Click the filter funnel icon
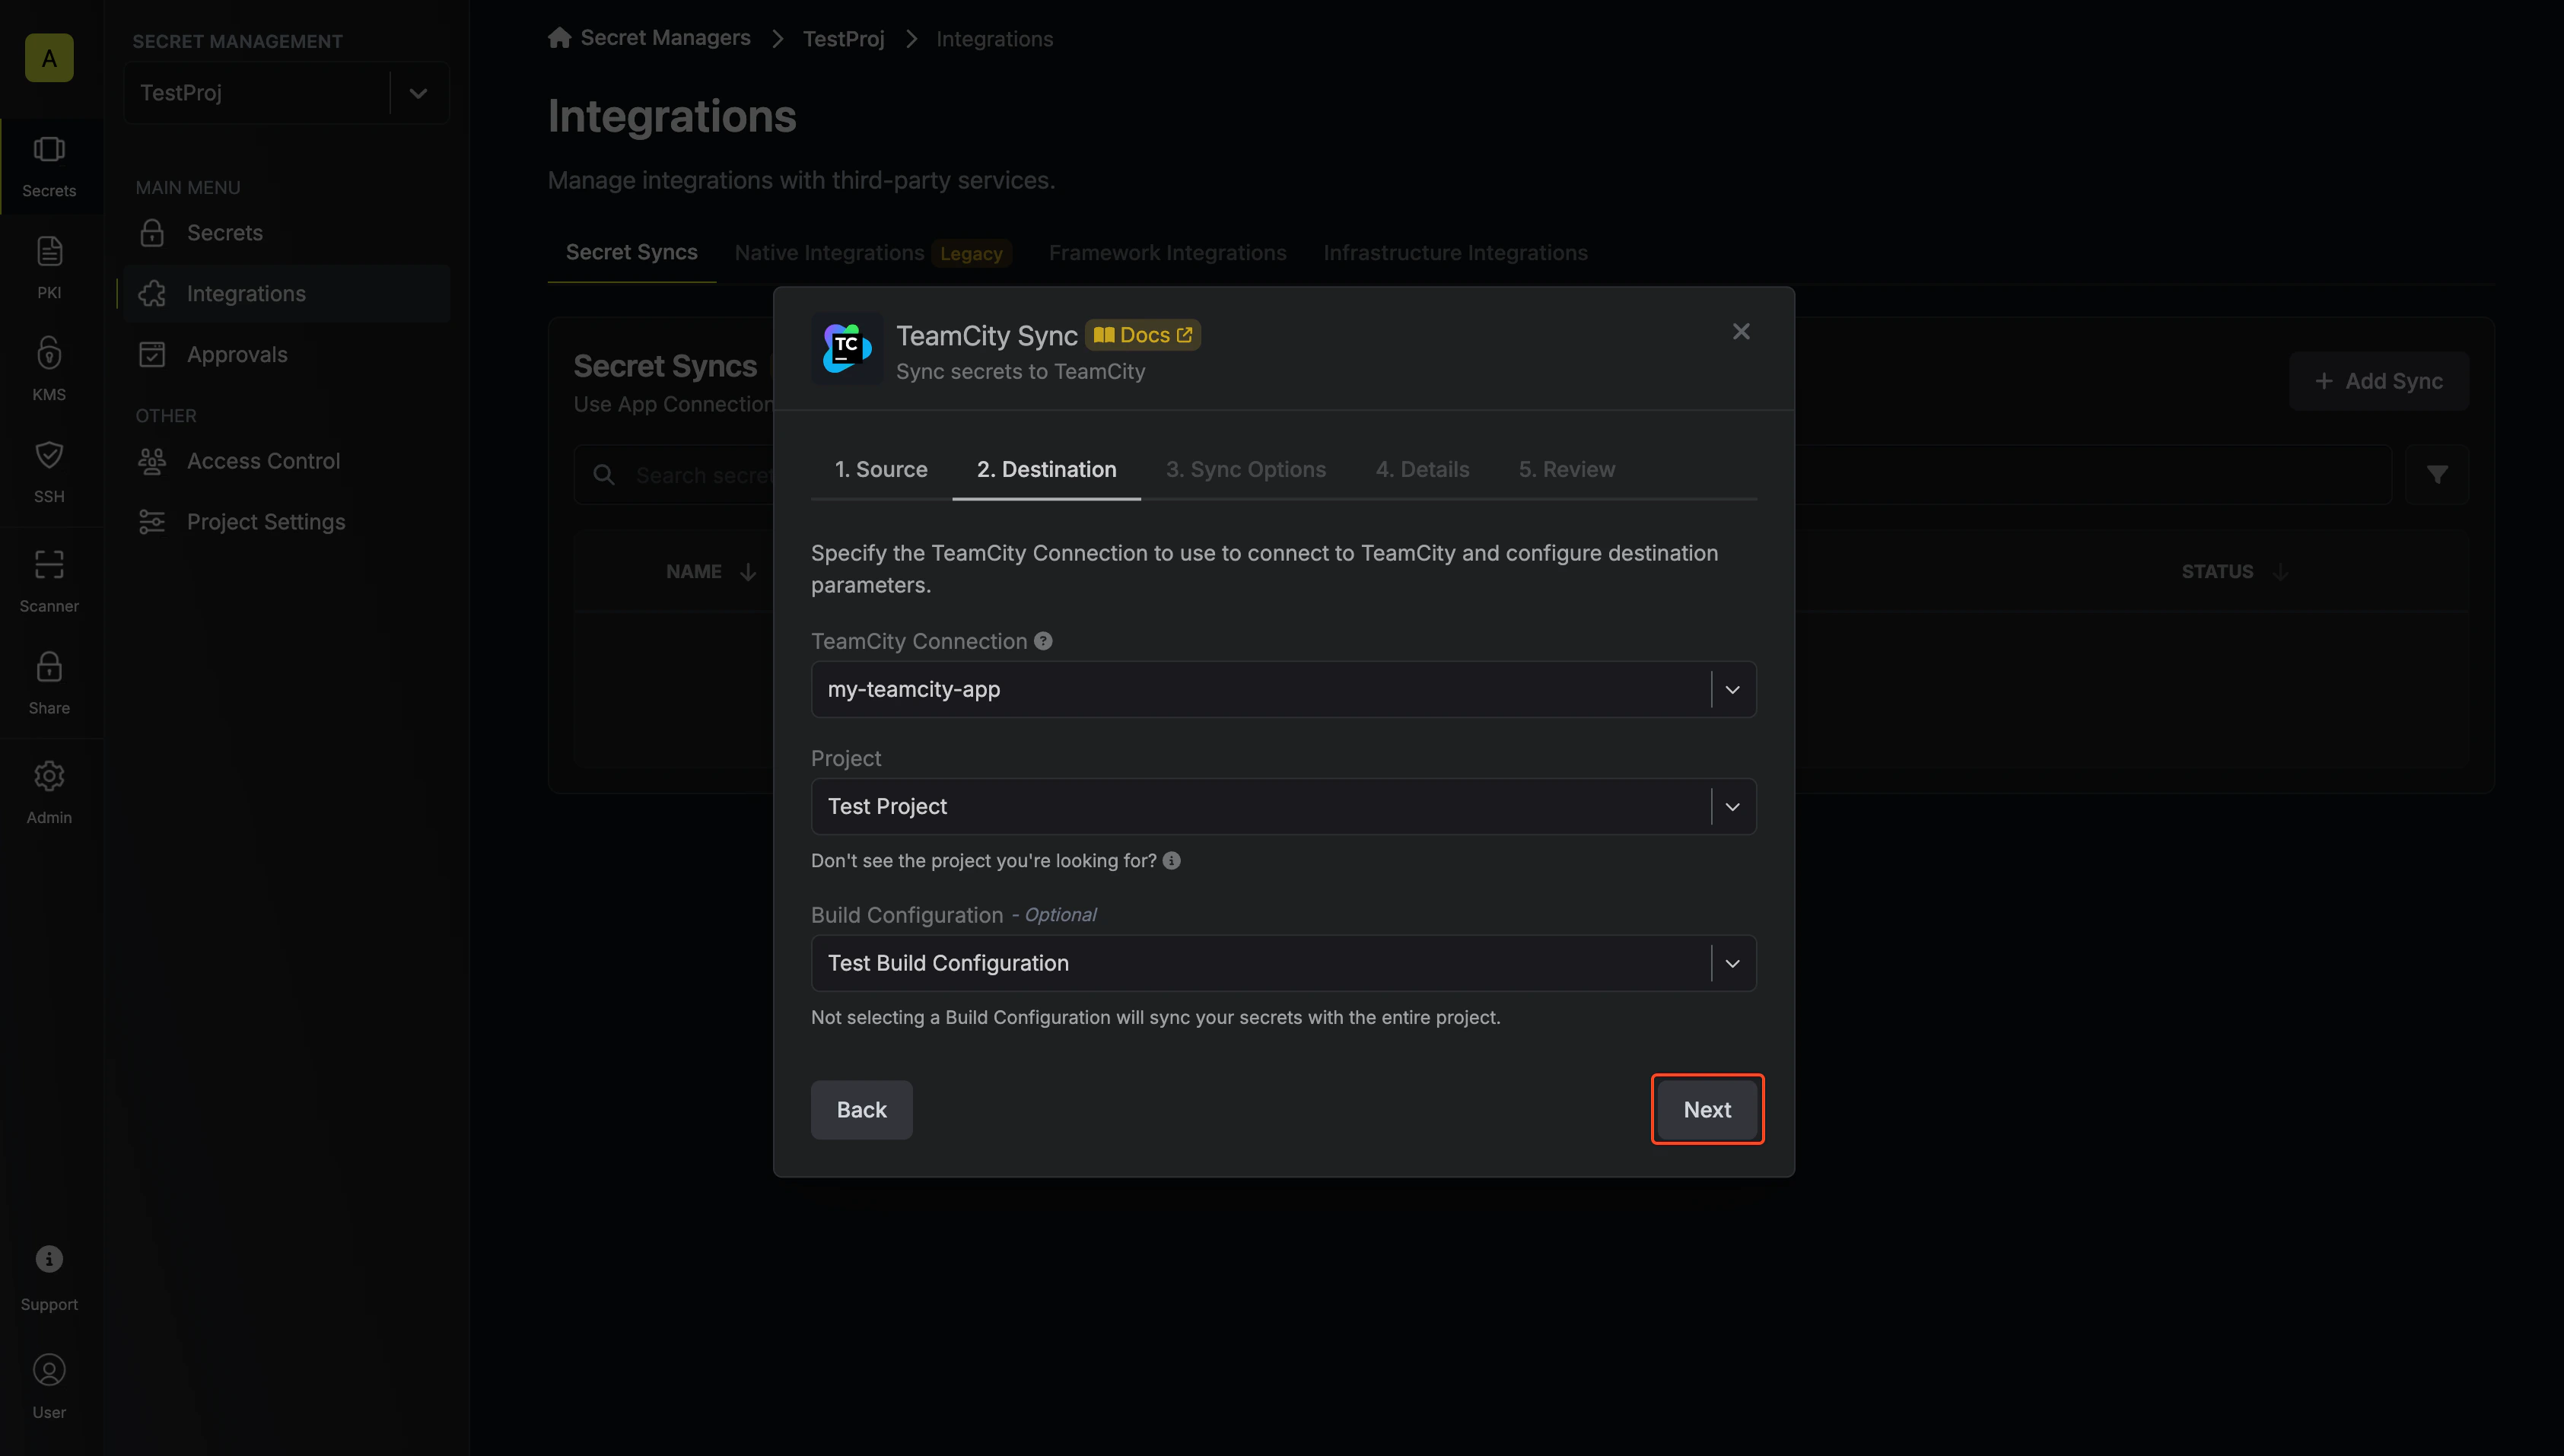Viewport: 2564px width, 1456px height. tap(2437, 475)
